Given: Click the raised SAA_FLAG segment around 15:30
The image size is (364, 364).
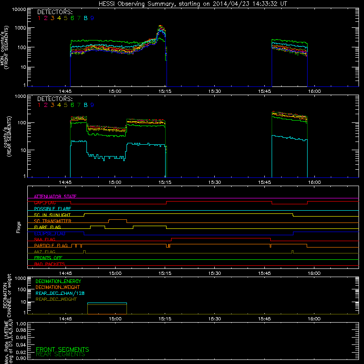Looking at the screenshot, I should [221, 238].
